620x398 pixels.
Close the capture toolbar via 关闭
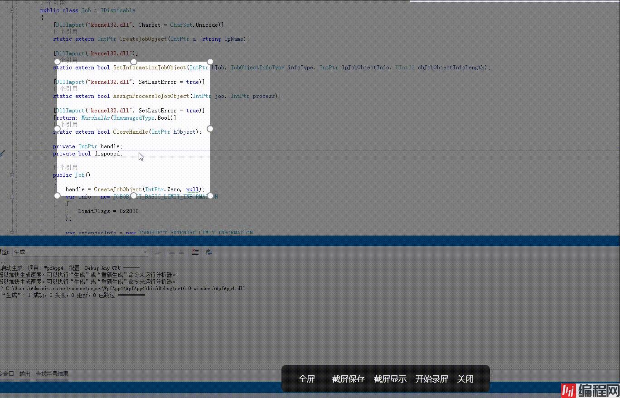click(x=465, y=379)
